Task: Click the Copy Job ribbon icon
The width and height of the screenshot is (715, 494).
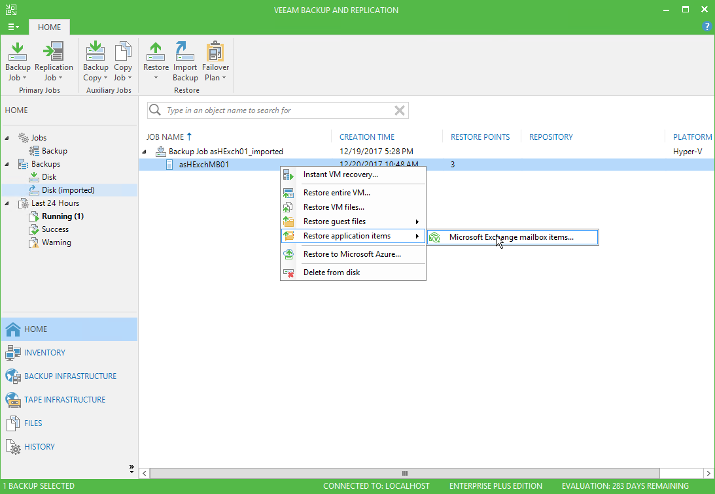Action: 123,51
